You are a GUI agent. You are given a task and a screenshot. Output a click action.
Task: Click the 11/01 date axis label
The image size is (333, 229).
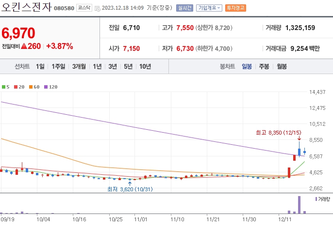[x=141, y=219]
